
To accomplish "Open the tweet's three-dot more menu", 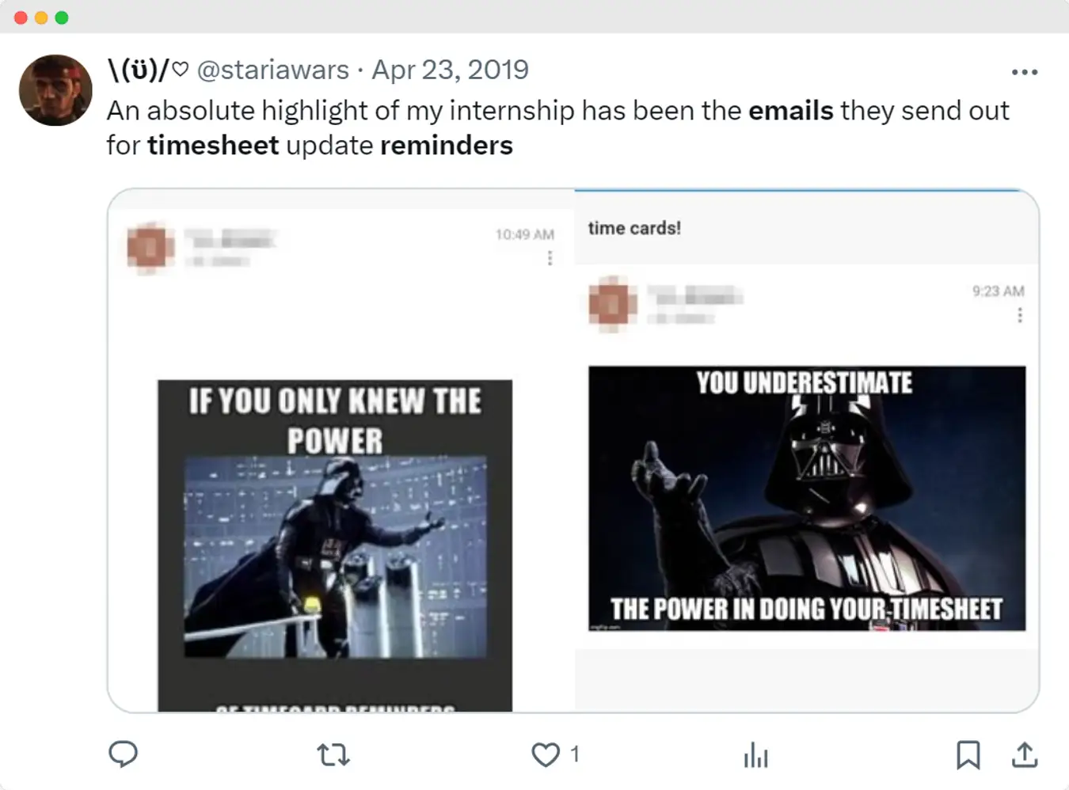I will click(1025, 72).
